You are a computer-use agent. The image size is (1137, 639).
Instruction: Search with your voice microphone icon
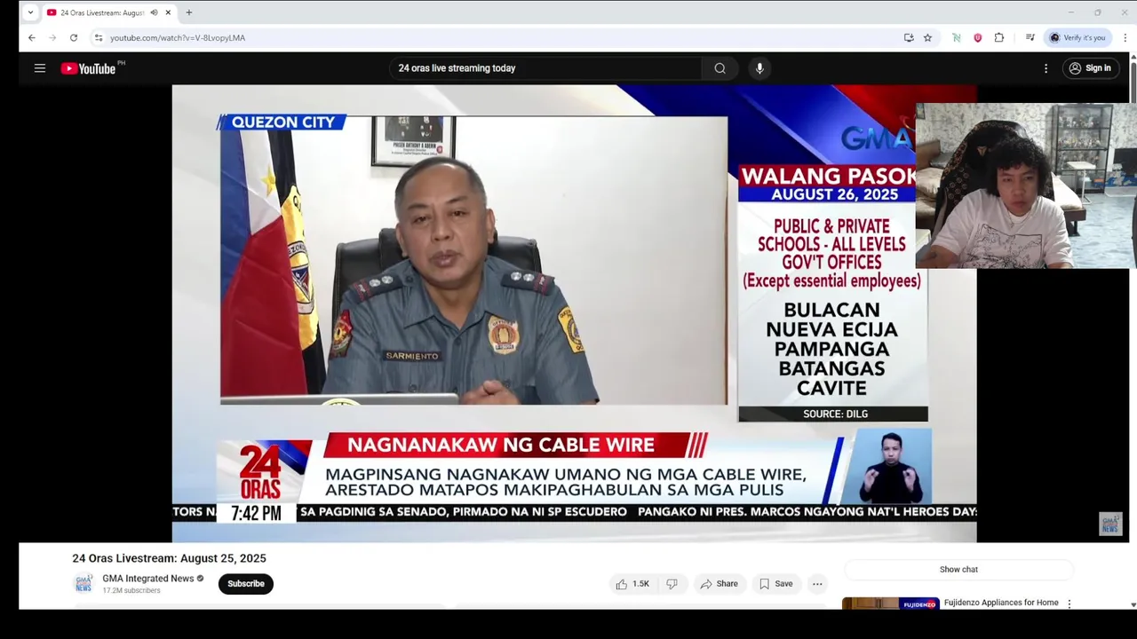tap(759, 68)
